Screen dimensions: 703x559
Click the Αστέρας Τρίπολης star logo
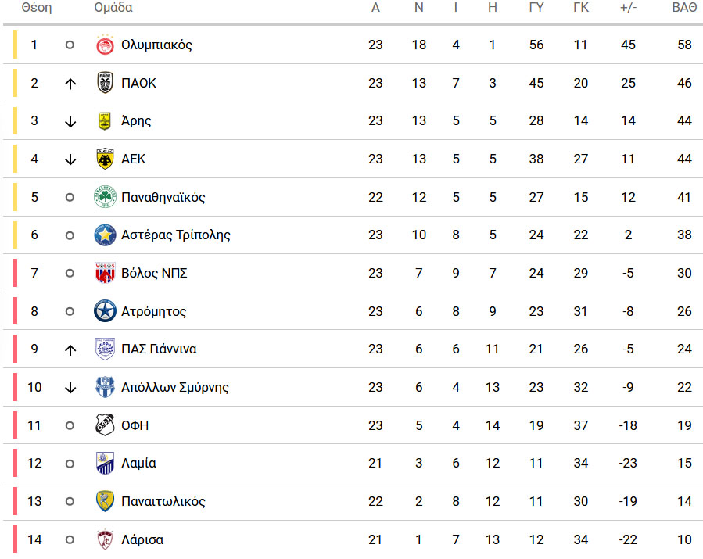[x=105, y=235]
